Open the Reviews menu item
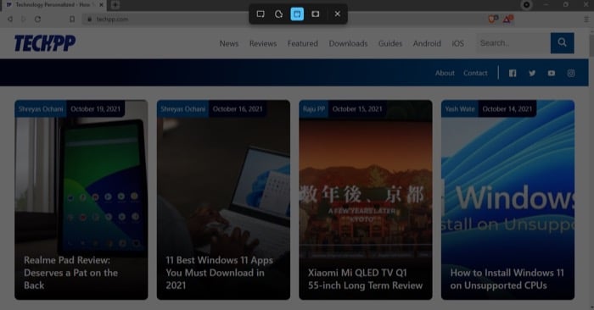The height and width of the screenshot is (310, 594). pos(263,43)
